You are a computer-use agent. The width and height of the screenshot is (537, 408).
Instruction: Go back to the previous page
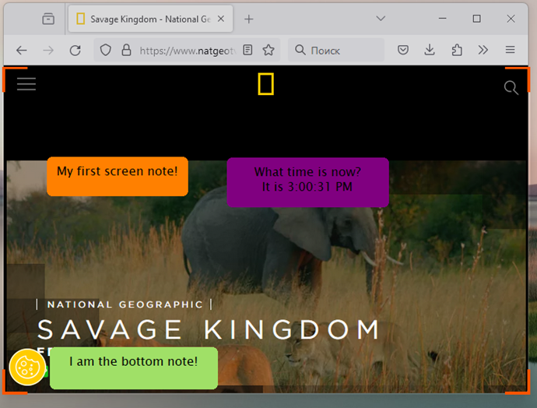point(22,51)
